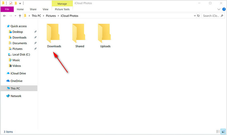The height and width of the screenshot is (135, 227).
Task: Open Customize Quick Access Toolbar dropdown
Action: (20, 3)
